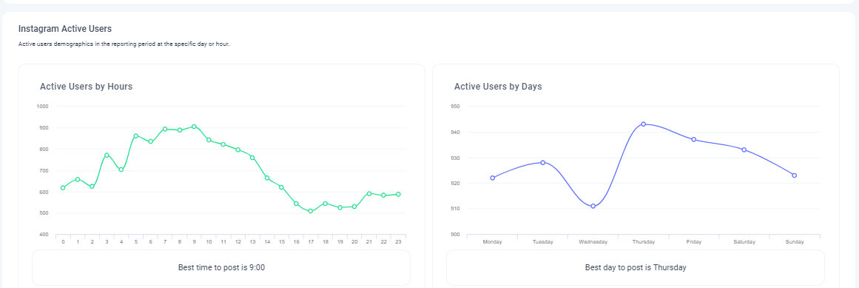The image size is (859, 288).
Task: Select the hour 5 data point
Action: (136, 135)
